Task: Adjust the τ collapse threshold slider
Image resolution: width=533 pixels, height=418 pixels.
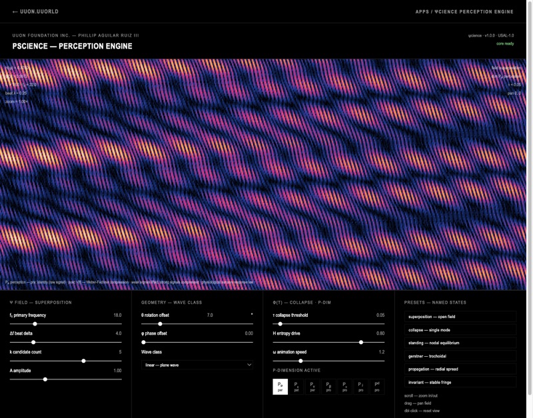Action: [x=328, y=324]
